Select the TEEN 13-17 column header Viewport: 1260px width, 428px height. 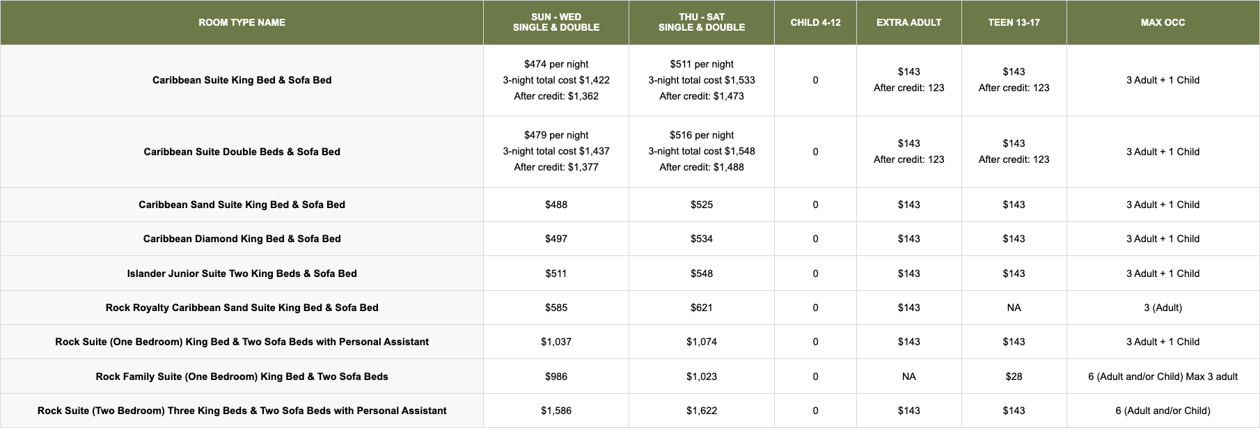tap(1014, 22)
